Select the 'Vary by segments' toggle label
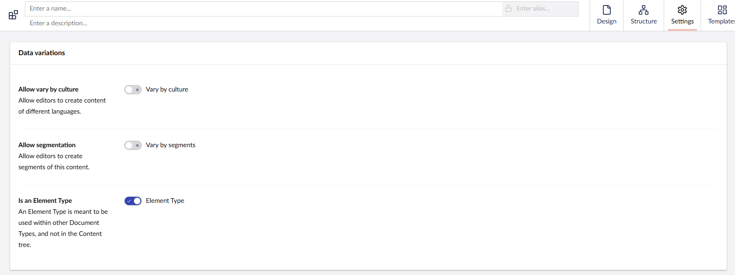Screen dimensions: 735x275 pos(171,145)
